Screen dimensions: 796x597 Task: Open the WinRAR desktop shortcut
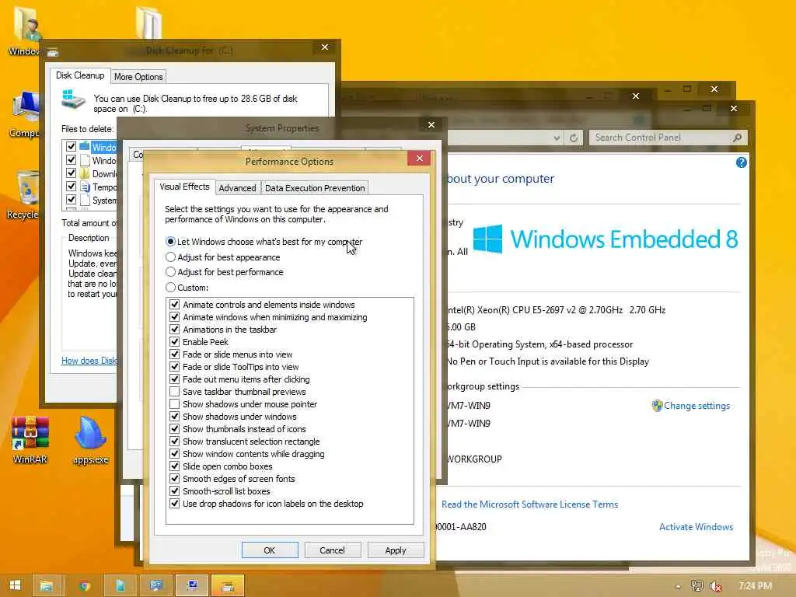30,440
